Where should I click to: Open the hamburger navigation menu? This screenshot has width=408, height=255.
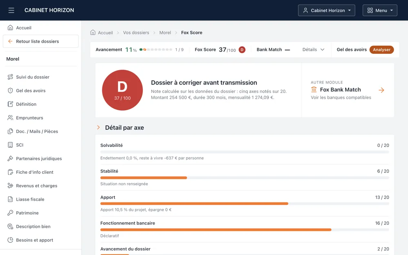(11, 10)
